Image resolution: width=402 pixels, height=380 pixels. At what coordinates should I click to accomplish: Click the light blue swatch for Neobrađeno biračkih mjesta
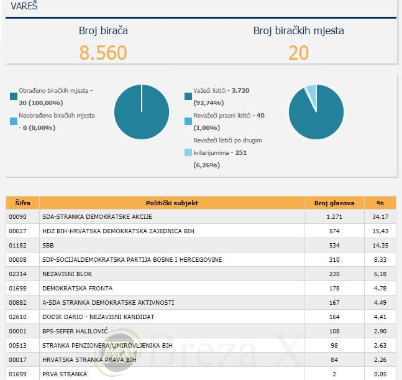click(x=14, y=121)
